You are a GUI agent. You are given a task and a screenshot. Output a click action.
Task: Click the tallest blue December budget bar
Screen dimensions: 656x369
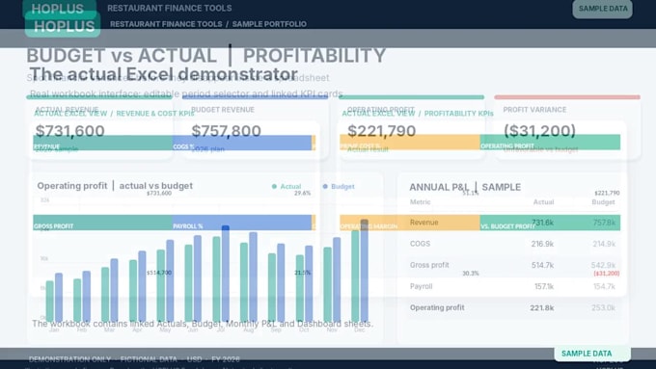click(365, 271)
